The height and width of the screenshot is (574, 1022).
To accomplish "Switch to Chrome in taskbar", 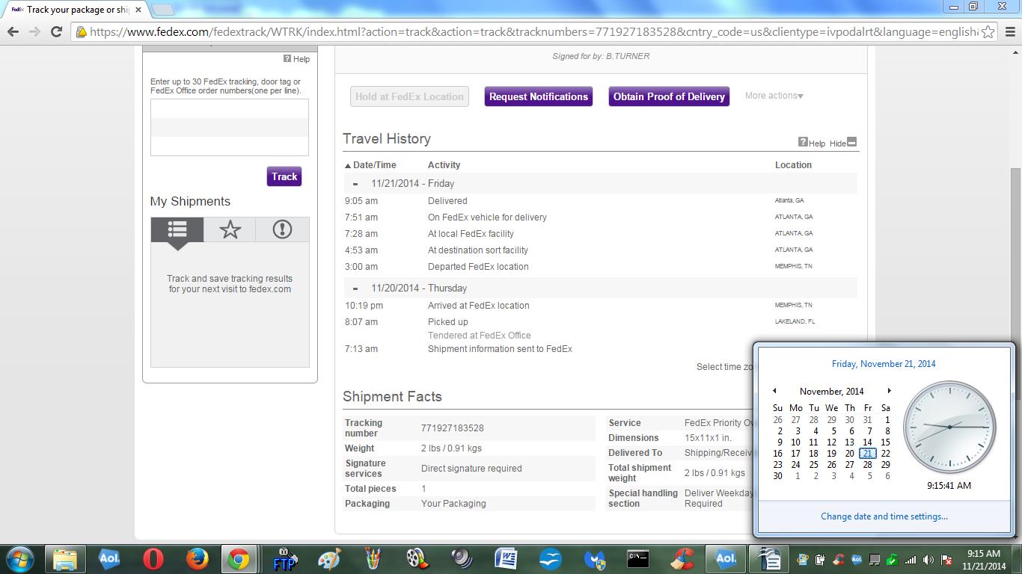I will click(239, 559).
